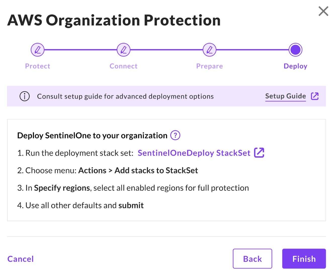Select the Connect step label
The image size is (334, 274).
tap(123, 66)
